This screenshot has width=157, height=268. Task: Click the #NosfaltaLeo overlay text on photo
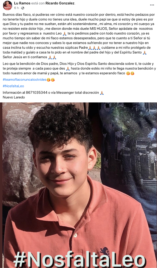click(x=79, y=260)
